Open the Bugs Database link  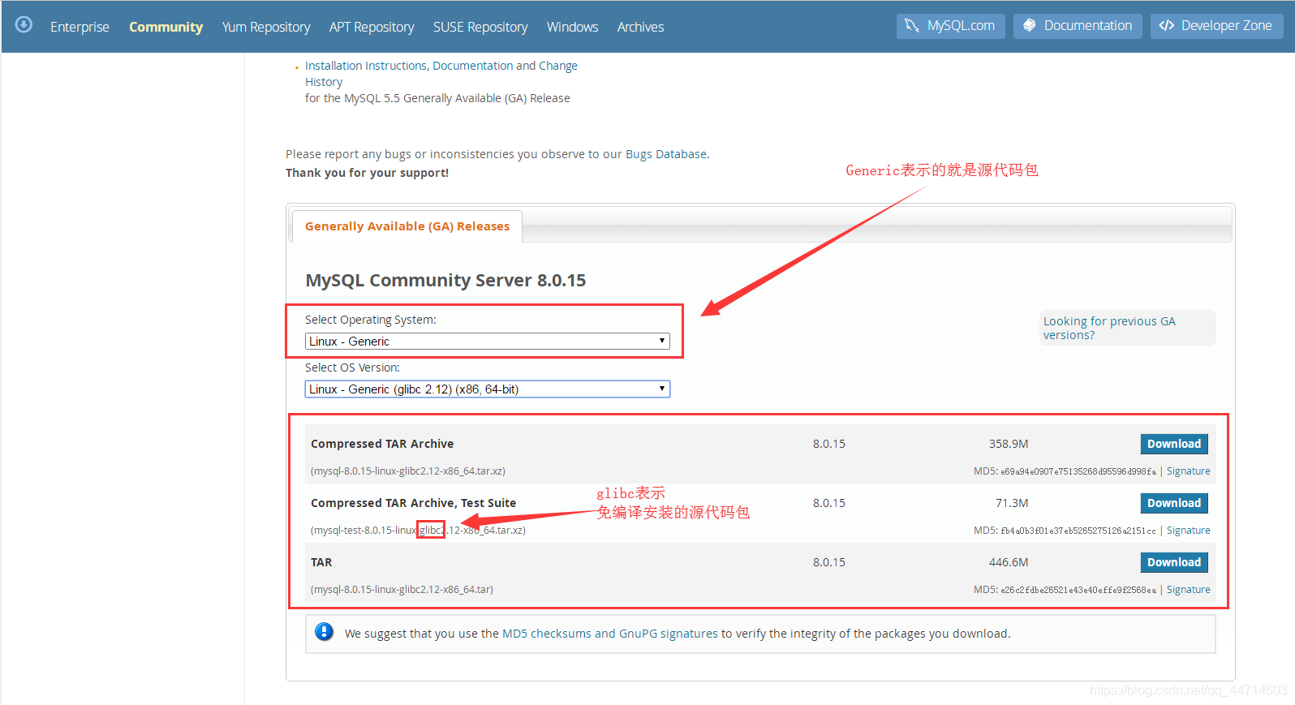click(666, 154)
